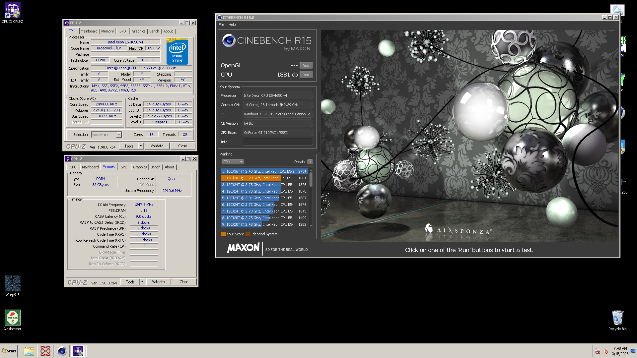
Task: Click the network tray icon
Action: [x=598, y=351]
